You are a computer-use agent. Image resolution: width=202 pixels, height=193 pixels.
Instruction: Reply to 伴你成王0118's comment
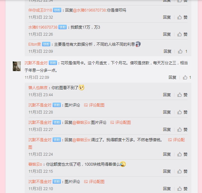click(167, 17)
